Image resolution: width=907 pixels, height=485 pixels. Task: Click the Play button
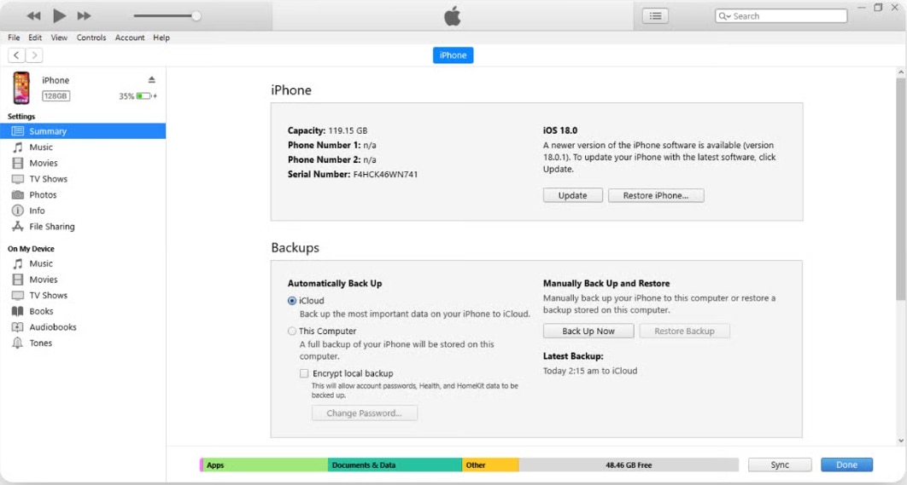tap(59, 15)
